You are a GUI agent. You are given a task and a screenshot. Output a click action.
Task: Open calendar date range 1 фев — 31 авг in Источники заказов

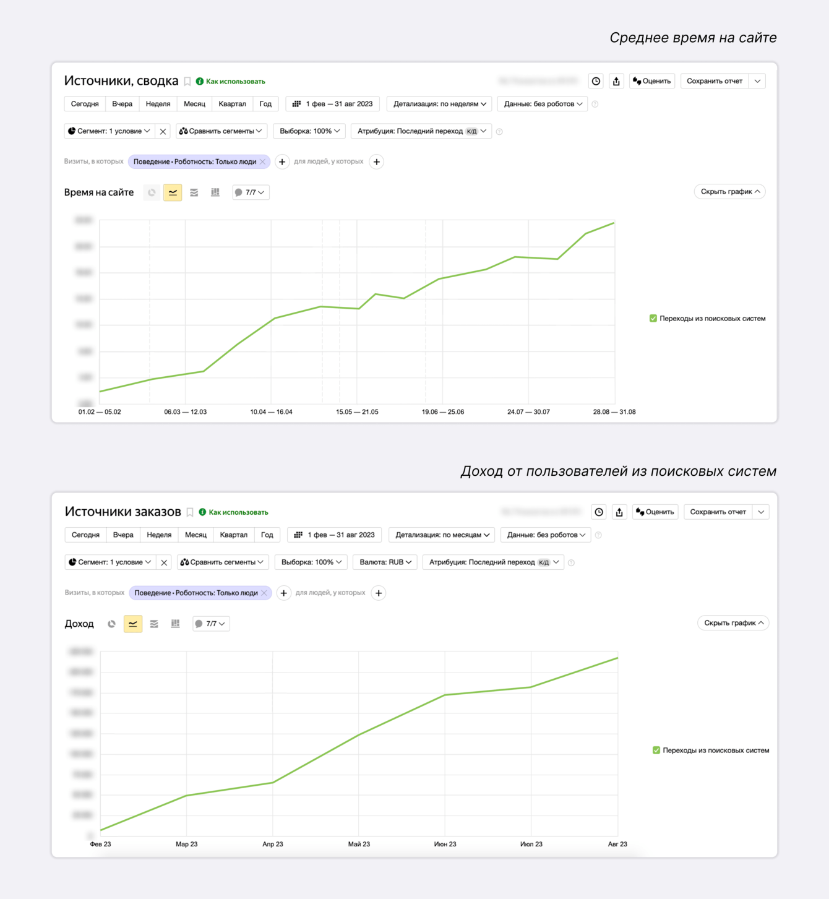334,535
